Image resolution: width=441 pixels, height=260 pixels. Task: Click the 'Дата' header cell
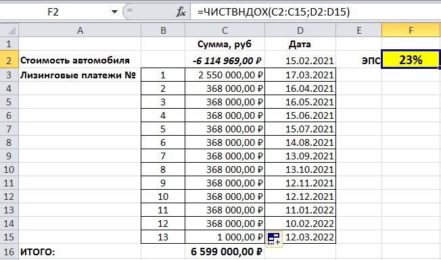[300, 44]
